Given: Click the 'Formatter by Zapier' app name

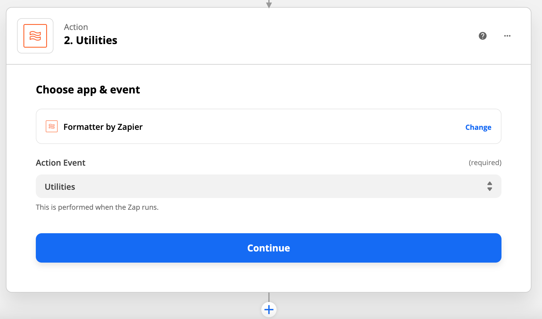Looking at the screenshot, I should 103,127.
